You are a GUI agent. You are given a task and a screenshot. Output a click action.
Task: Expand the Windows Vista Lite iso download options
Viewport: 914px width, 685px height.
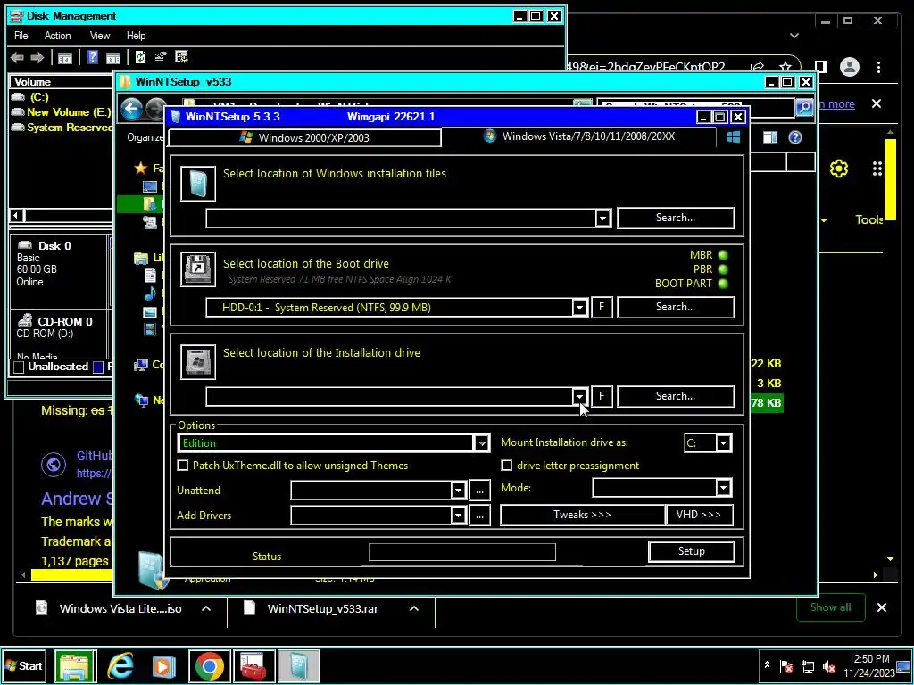click(x=206, y=608)
